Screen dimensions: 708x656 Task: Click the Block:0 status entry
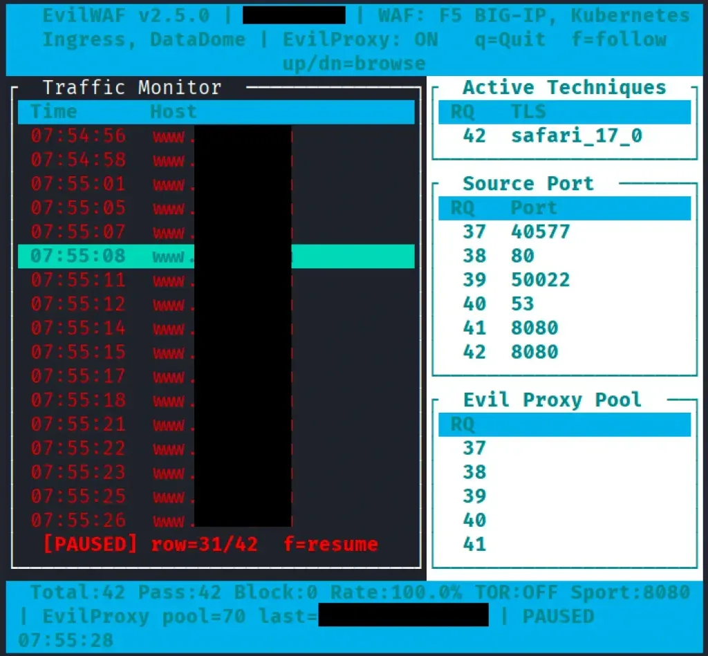tap(276, 592)
